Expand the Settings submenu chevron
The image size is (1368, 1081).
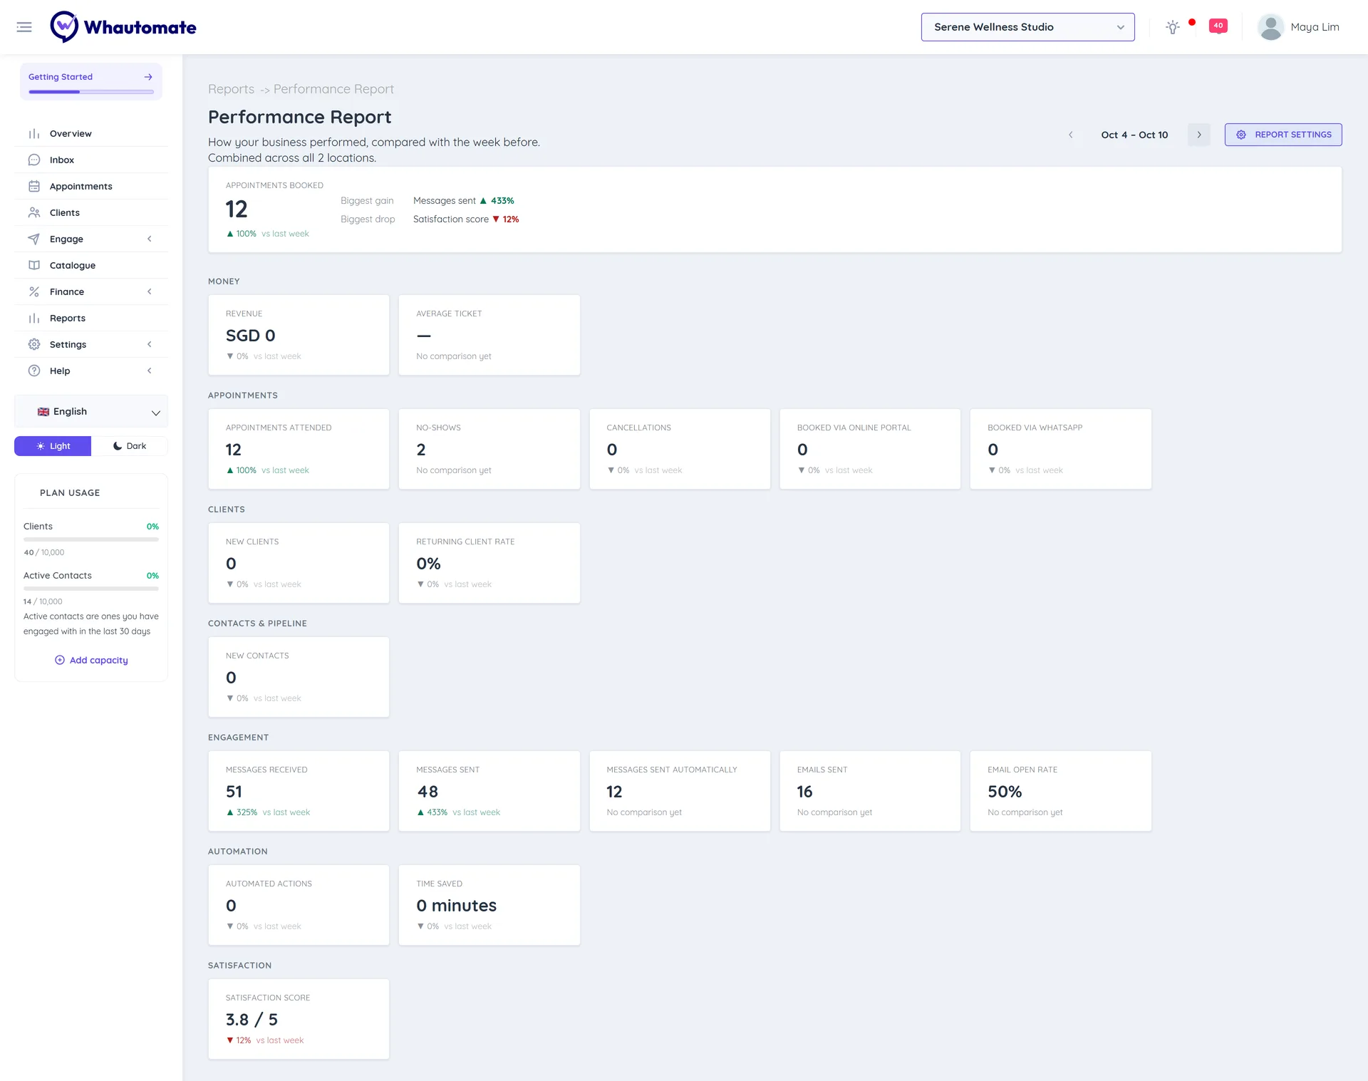point(150,345)
